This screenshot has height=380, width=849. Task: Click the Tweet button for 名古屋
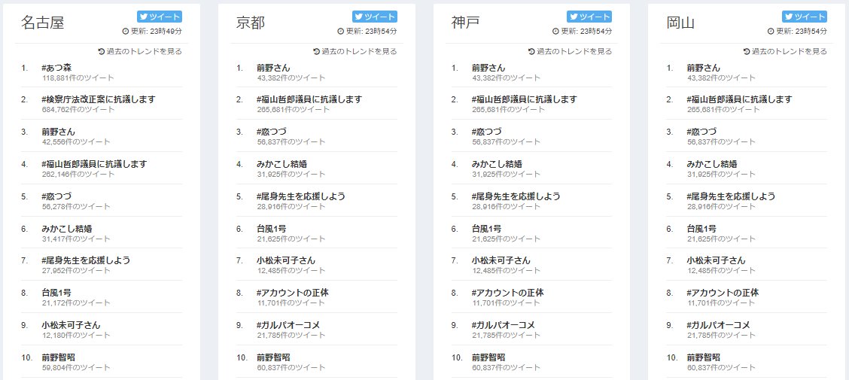pyautogui.click(x=160, y=17)
